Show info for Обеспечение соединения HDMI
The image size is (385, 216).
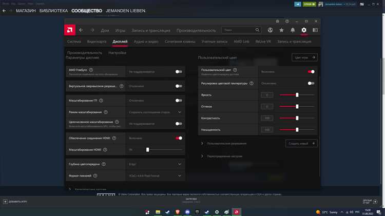(114, 138)
